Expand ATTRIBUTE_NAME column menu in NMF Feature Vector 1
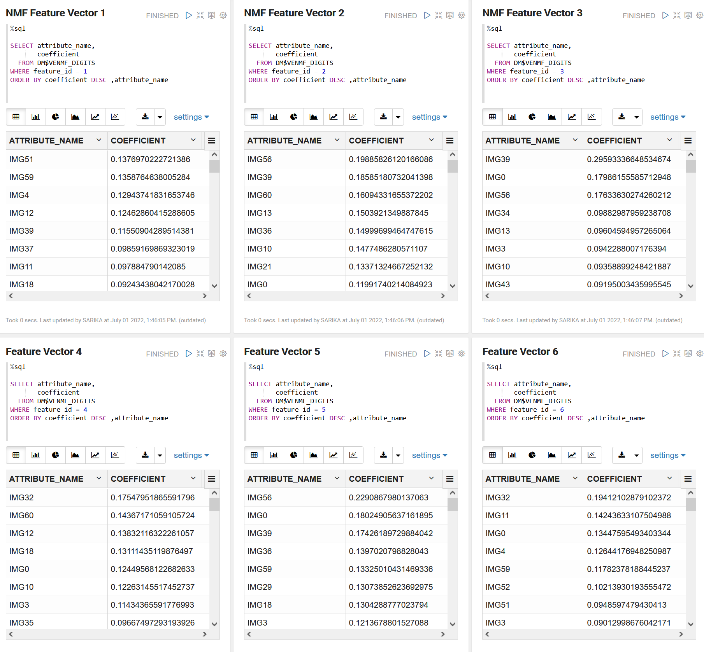The image size is (704, 652). click(99, 140)
